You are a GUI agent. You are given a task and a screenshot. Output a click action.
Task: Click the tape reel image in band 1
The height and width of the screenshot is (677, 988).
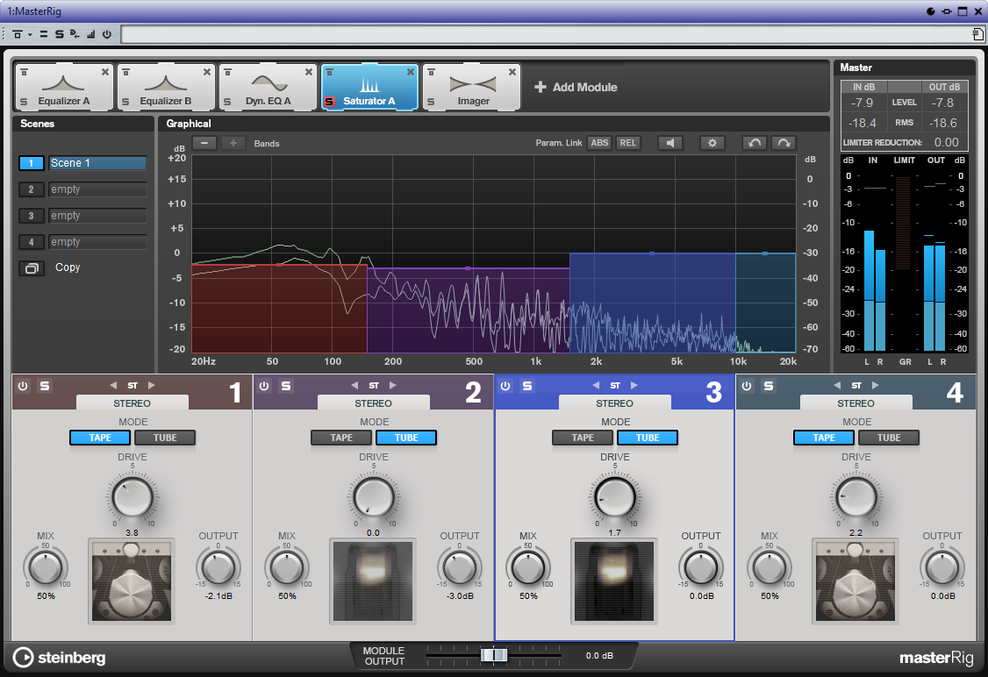(132, 582)
